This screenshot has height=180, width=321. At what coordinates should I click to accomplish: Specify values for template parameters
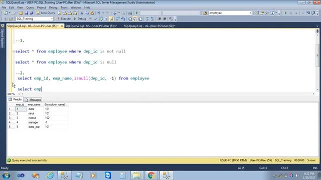pos(171,18)
